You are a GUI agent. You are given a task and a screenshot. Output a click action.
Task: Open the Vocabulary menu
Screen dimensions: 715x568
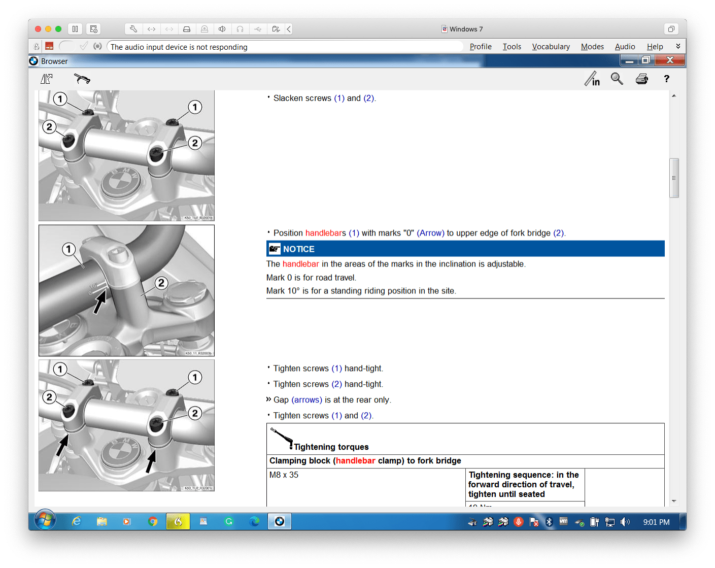[x=551, y=47]
